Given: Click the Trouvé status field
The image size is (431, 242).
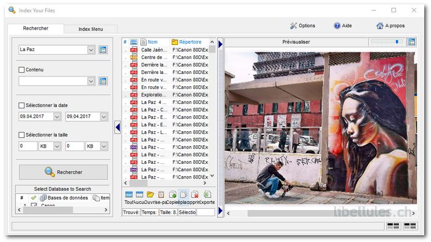Looking at the screenshot, I should pyautogui.click(x=131, y=212).
